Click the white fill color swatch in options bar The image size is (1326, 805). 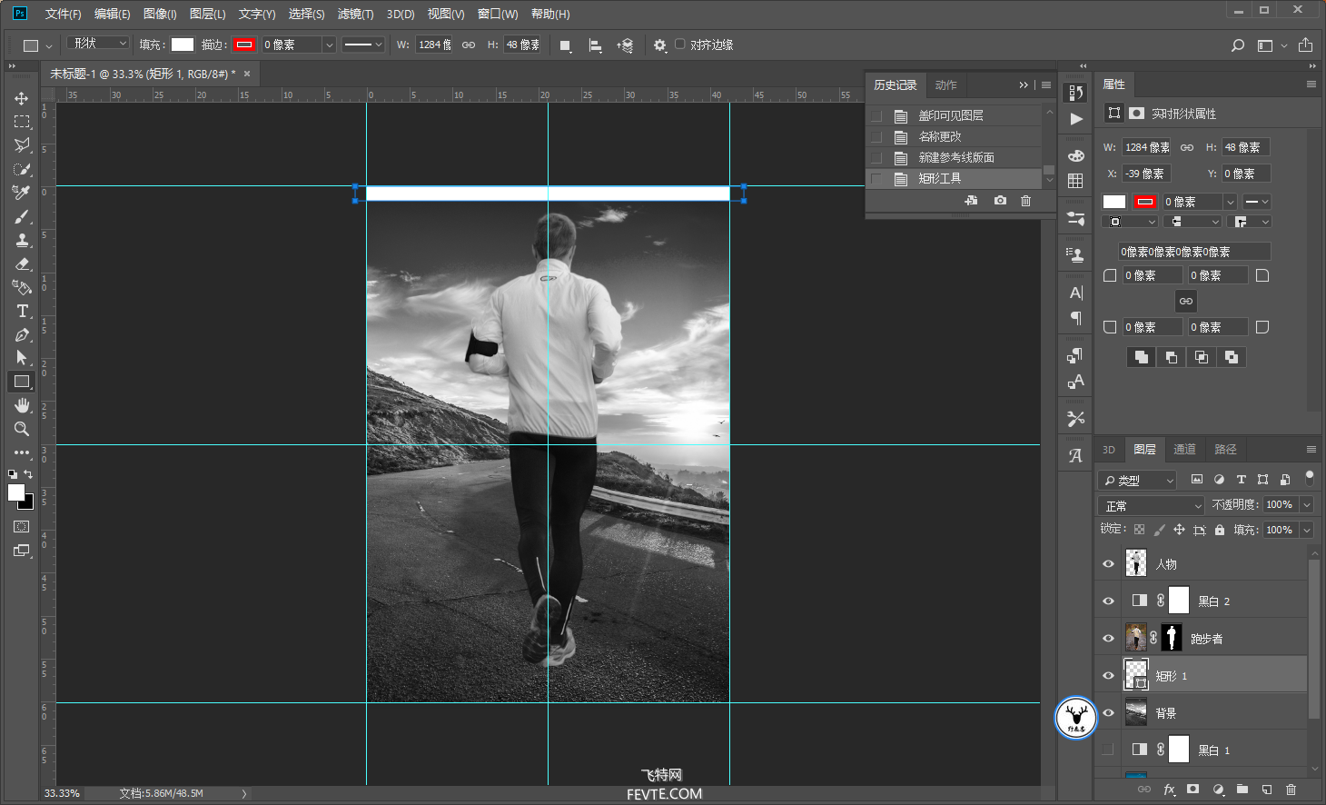[183, 45]
